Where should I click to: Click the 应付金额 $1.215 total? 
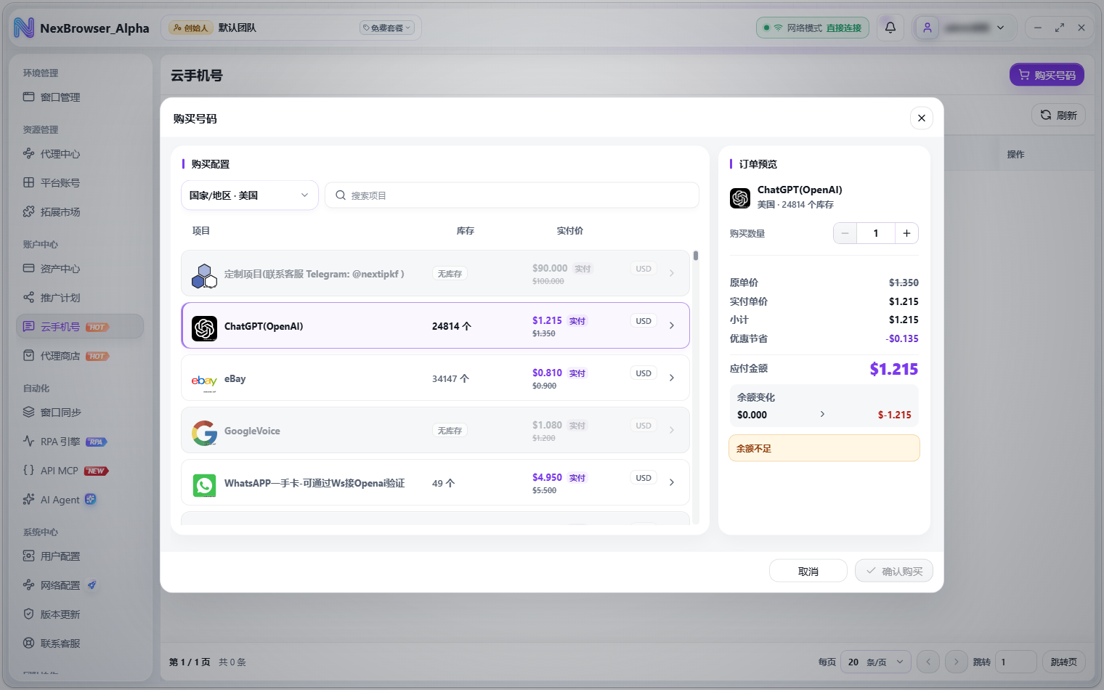[x=894, y=369]
